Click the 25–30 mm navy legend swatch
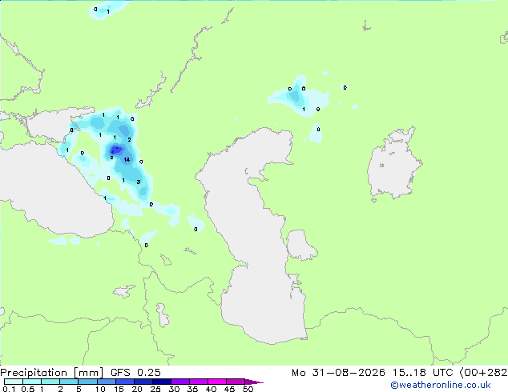 coord(162,382)
